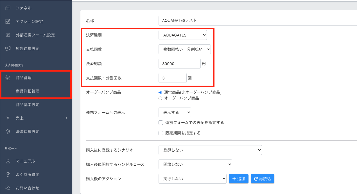This screenshot has height=194, width=357.
Task: Click the external form settings icon
Action: tap(8, 35)
